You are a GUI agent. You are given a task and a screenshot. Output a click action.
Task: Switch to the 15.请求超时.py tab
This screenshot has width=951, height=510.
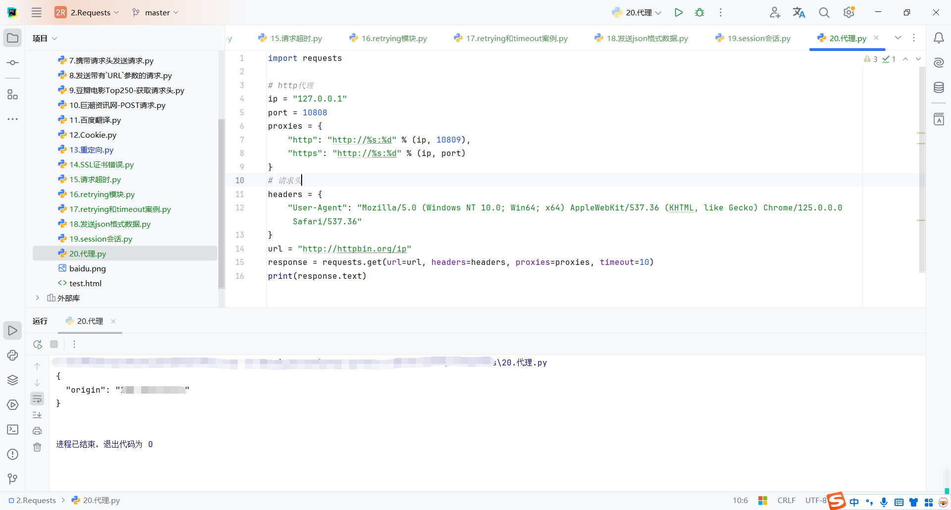(290, 38)
